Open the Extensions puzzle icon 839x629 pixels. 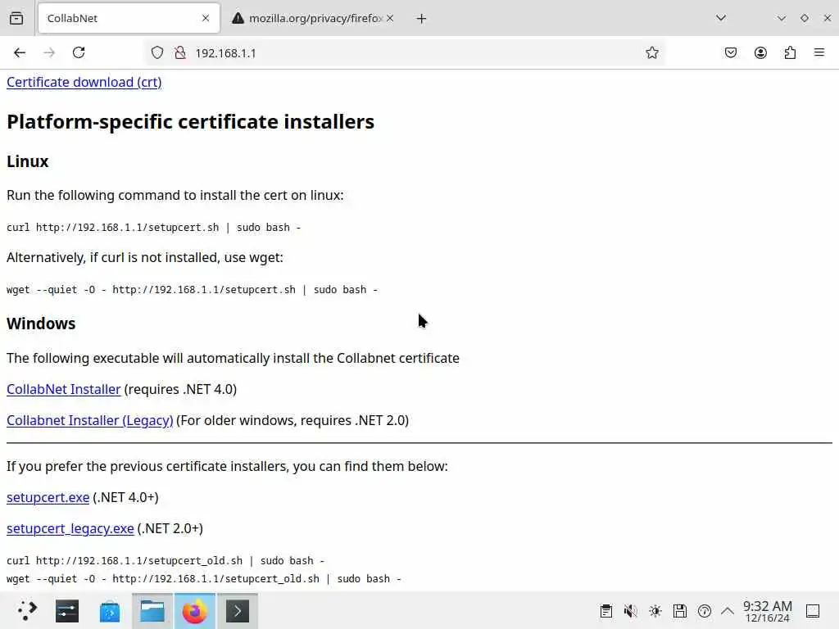(790, 52)
